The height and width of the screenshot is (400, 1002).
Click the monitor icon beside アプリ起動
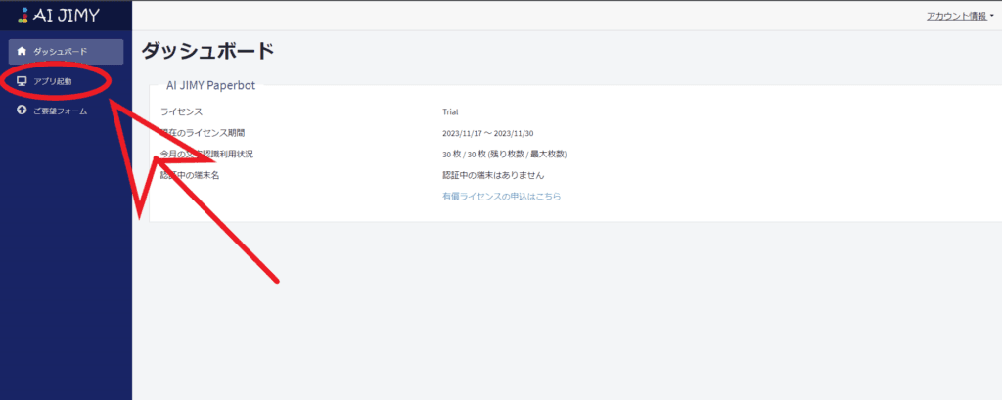coord(22,81)
